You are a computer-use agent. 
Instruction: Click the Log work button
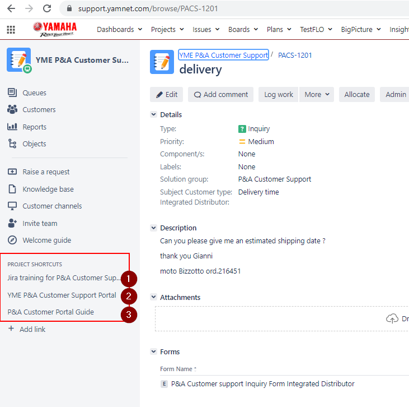pyautogui.click(x=278, y=94)
